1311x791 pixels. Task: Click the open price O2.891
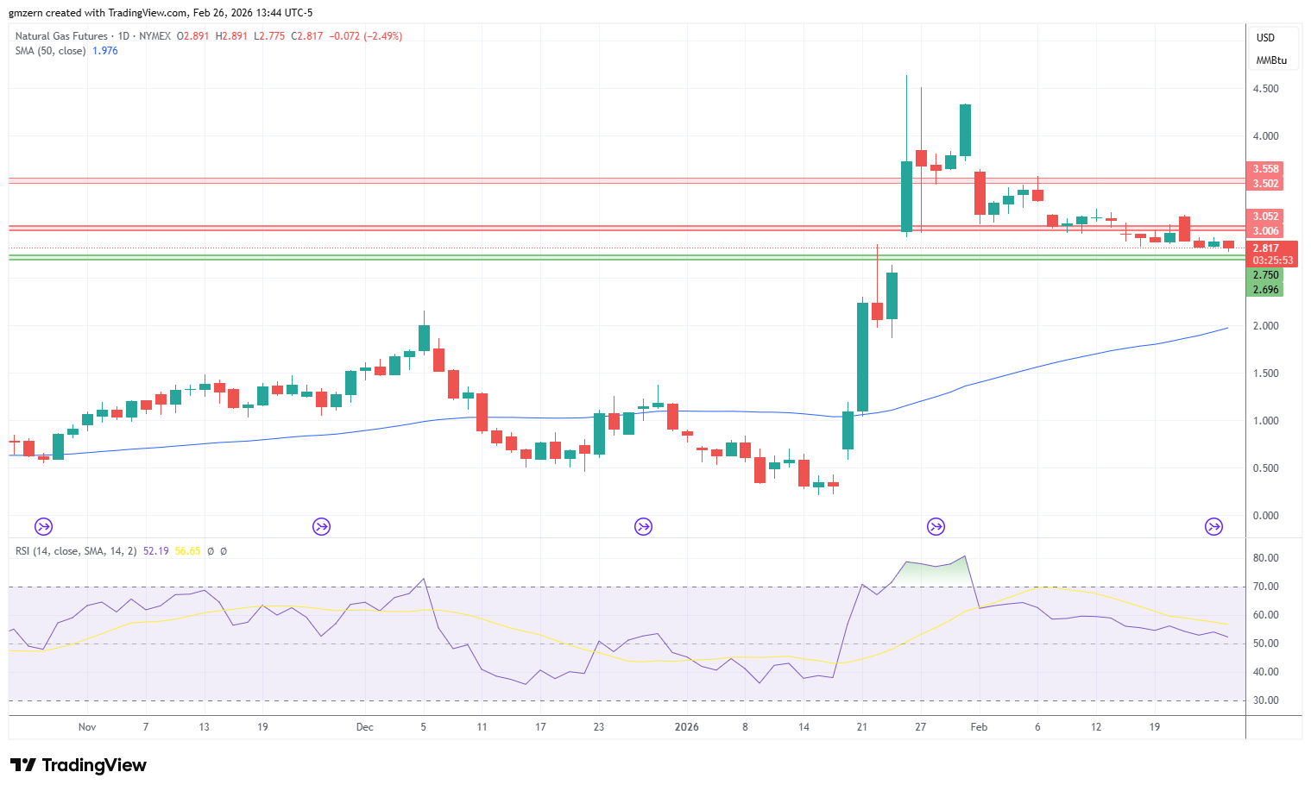pos(192,36)
